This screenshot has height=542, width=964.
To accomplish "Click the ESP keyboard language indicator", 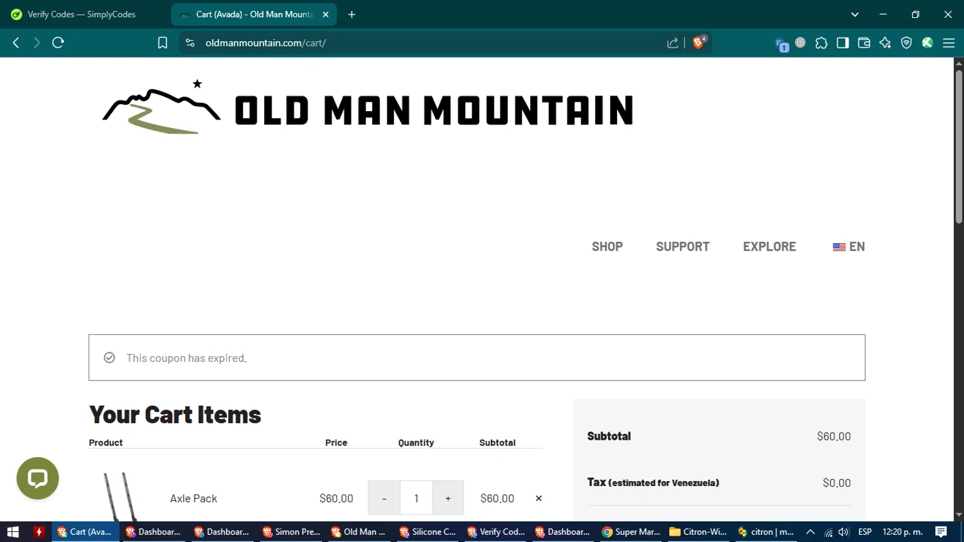I will (865, 532).
